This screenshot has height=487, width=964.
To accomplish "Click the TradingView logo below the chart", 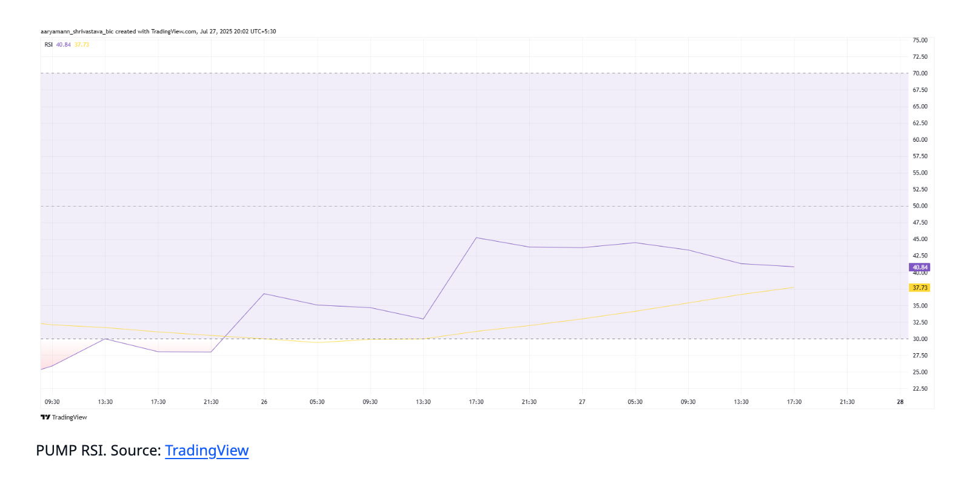I will [x=64, y=417].
